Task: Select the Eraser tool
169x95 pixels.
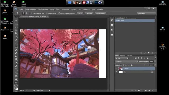Action: pyautogui.click(x=16, y=53)
